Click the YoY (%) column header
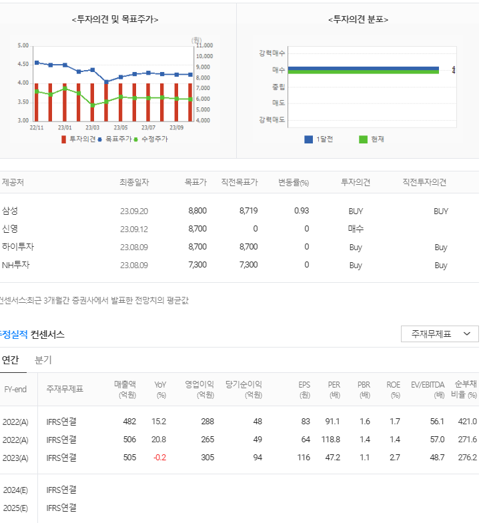Image resolution: width=491 pixels, height=523 pixels. point(160,390)
